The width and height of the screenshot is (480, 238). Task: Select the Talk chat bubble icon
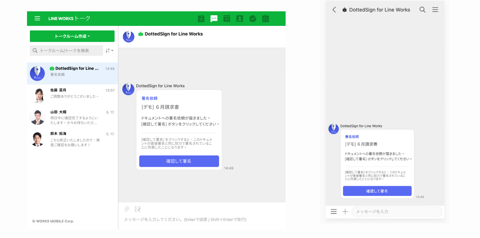(x=214, y=19)
